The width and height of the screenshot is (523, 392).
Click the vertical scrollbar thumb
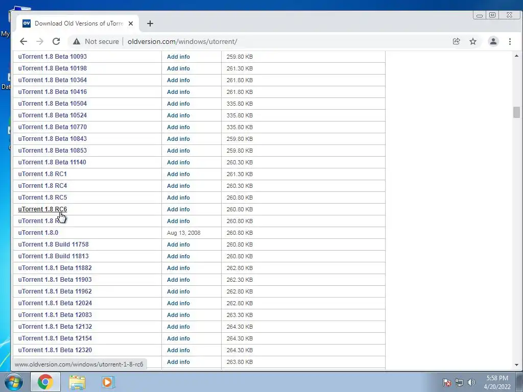point(517,112)
